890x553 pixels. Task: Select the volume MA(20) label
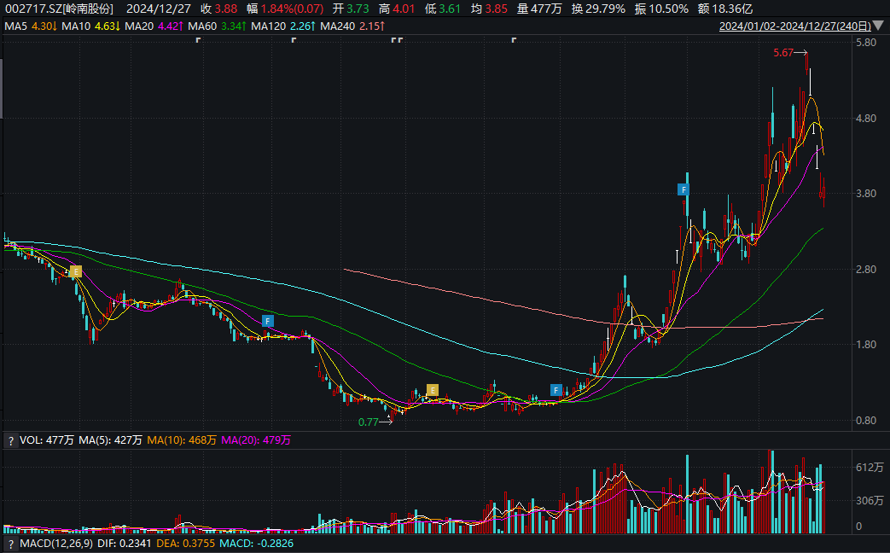click(x=256, y=440)
